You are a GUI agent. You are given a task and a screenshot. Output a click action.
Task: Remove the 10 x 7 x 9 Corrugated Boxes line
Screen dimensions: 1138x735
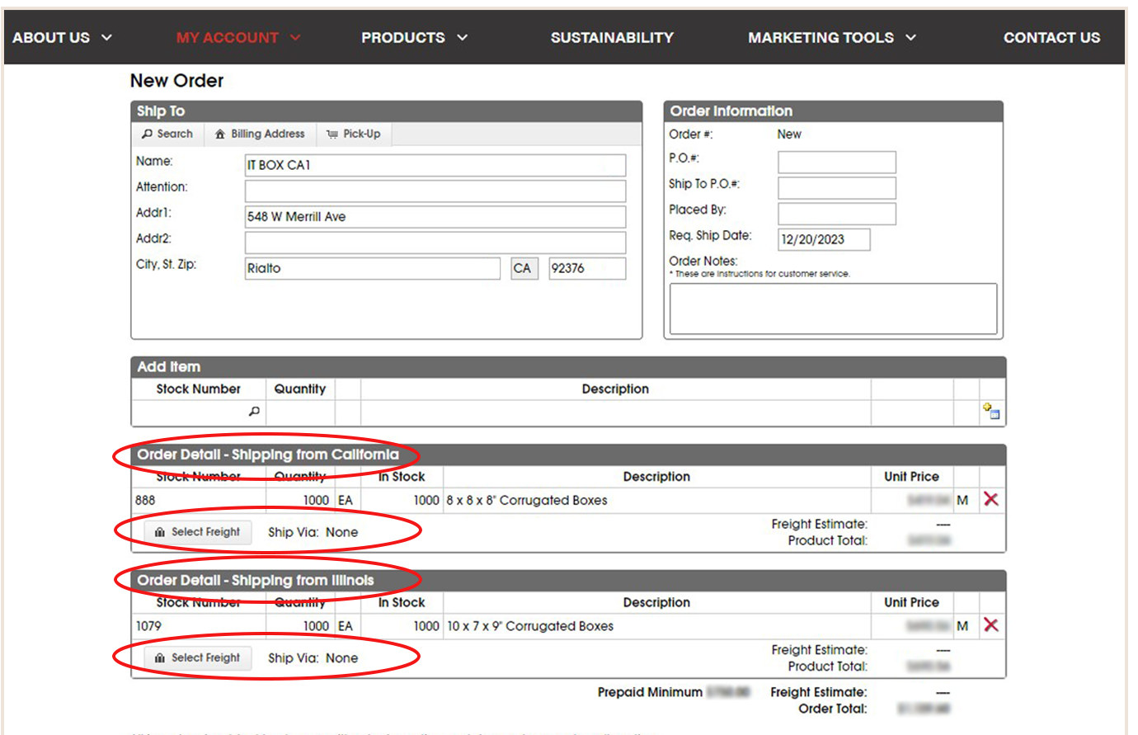pos(991,625)
